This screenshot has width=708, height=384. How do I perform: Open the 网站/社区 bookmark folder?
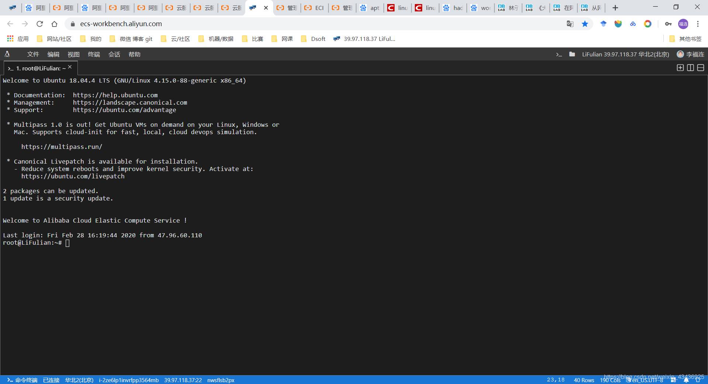coord(54,39)
